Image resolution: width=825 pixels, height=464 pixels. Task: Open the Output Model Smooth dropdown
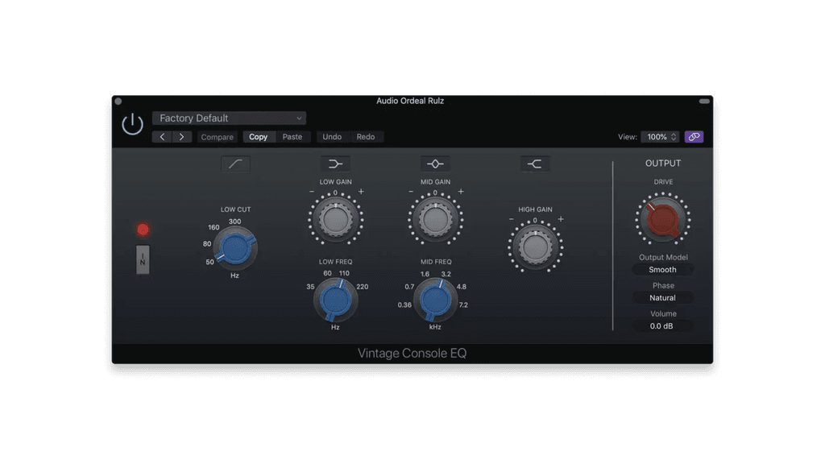coord(663,269)
